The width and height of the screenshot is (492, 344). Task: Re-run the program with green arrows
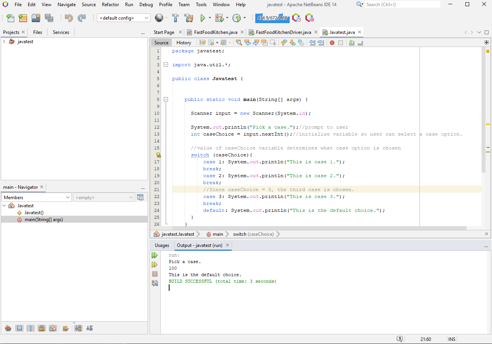(155, 255)
